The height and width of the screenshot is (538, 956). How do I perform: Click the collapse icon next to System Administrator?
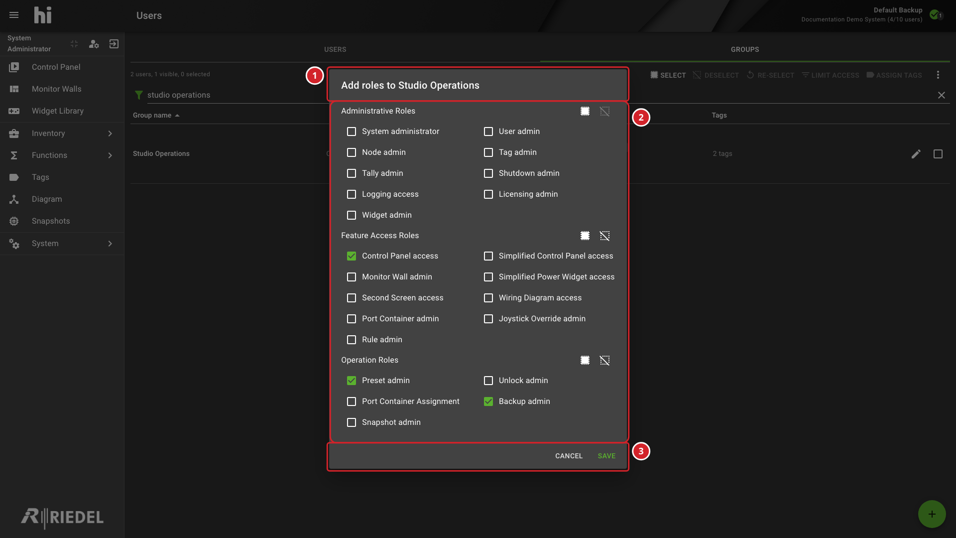[x=74, y=44]
